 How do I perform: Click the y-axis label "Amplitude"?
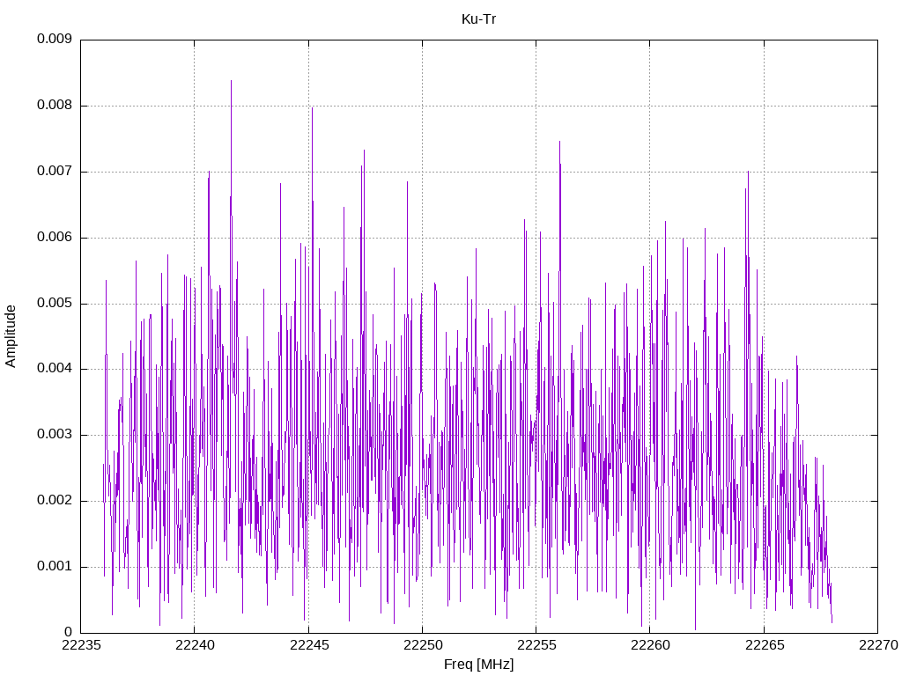point(11,336)
